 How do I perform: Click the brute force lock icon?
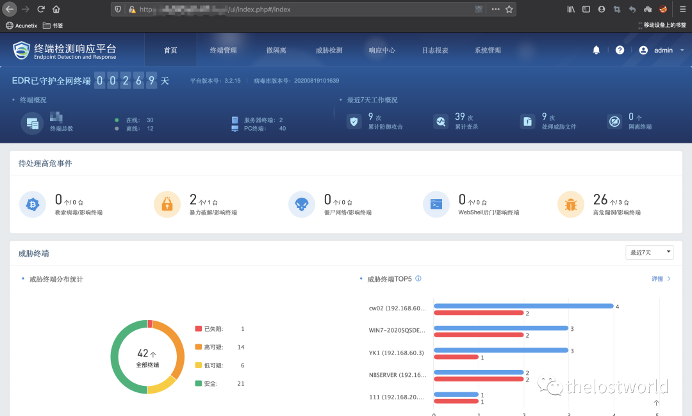click(x=167, y=204)
